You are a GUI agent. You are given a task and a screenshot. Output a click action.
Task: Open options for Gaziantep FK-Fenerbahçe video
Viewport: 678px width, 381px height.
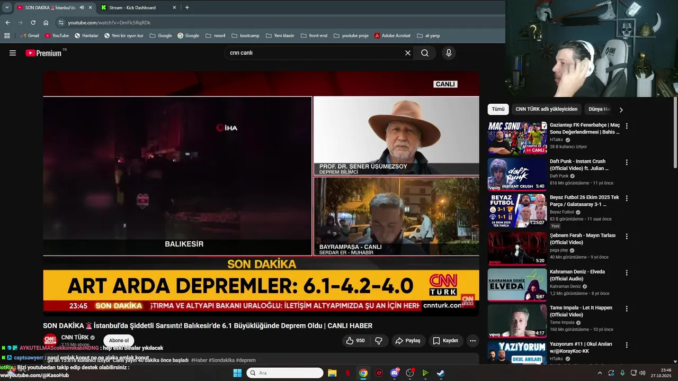tap(627, 126)
